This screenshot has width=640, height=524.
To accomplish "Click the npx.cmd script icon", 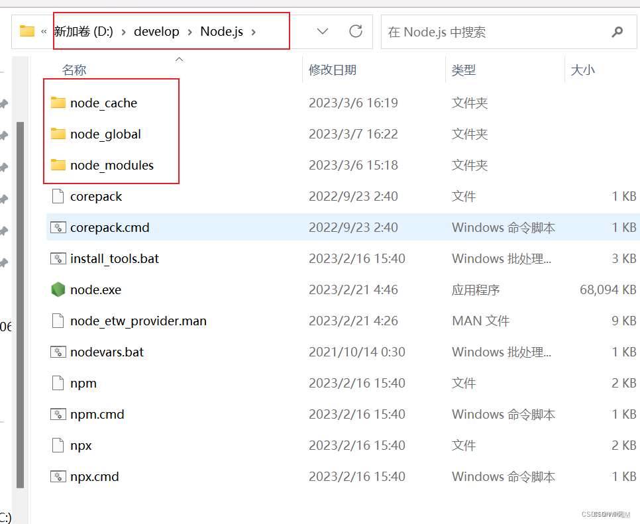I will [x=58, y=476].
